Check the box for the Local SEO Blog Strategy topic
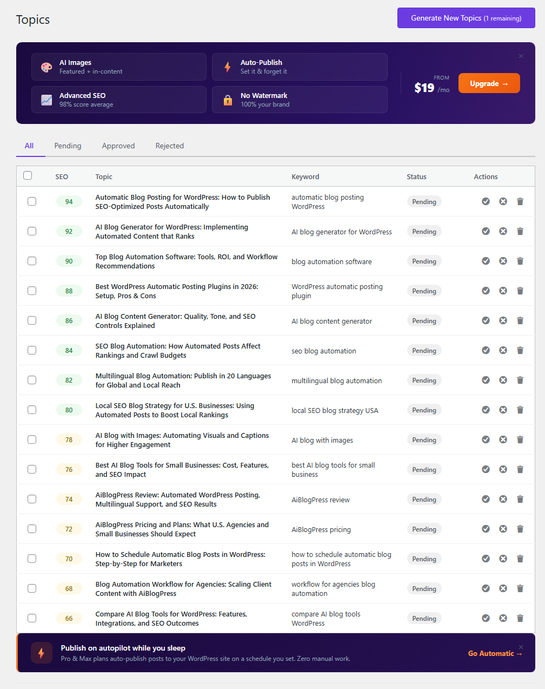 click(x=32, y=410)
